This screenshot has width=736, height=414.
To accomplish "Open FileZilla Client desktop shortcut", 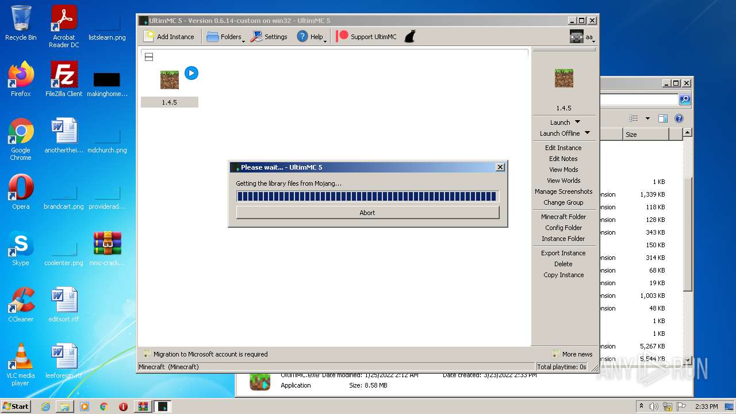I will coord(64,79).
